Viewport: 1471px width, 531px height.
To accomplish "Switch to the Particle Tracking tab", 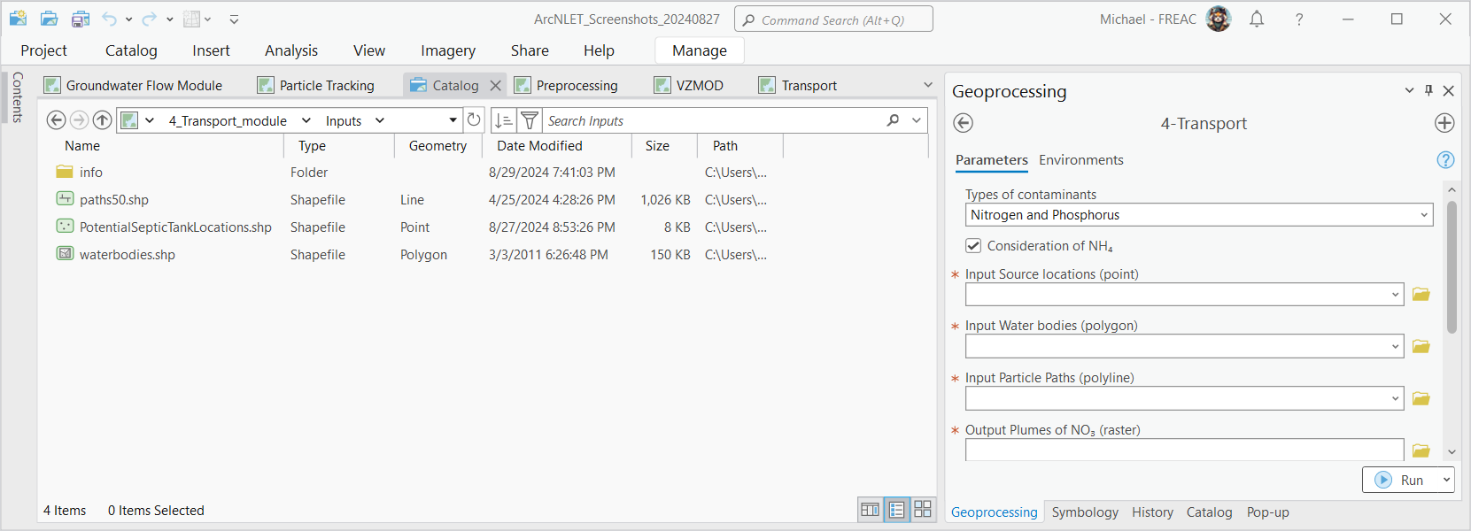I will pos(316,85).
